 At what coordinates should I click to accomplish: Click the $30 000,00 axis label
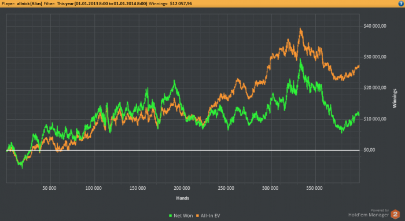375,57
